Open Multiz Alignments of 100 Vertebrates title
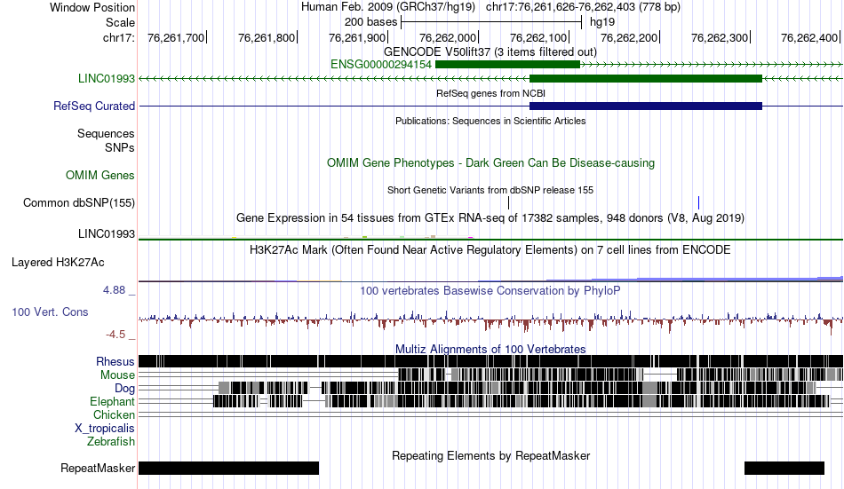The width and height of the screenshot is (844, 489). tap(490, 349)
